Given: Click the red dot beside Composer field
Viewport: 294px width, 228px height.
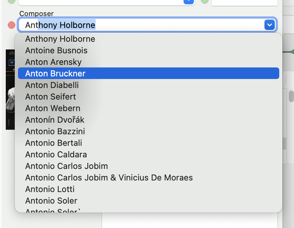Looking at the screenshot, I should [12, 25].
